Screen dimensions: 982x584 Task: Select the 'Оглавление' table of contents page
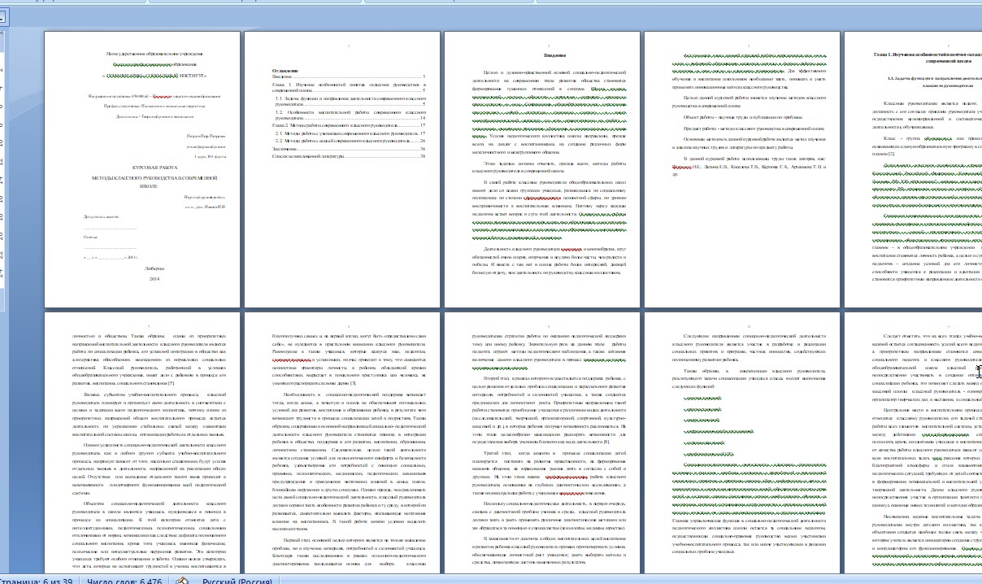coord(344,169)
